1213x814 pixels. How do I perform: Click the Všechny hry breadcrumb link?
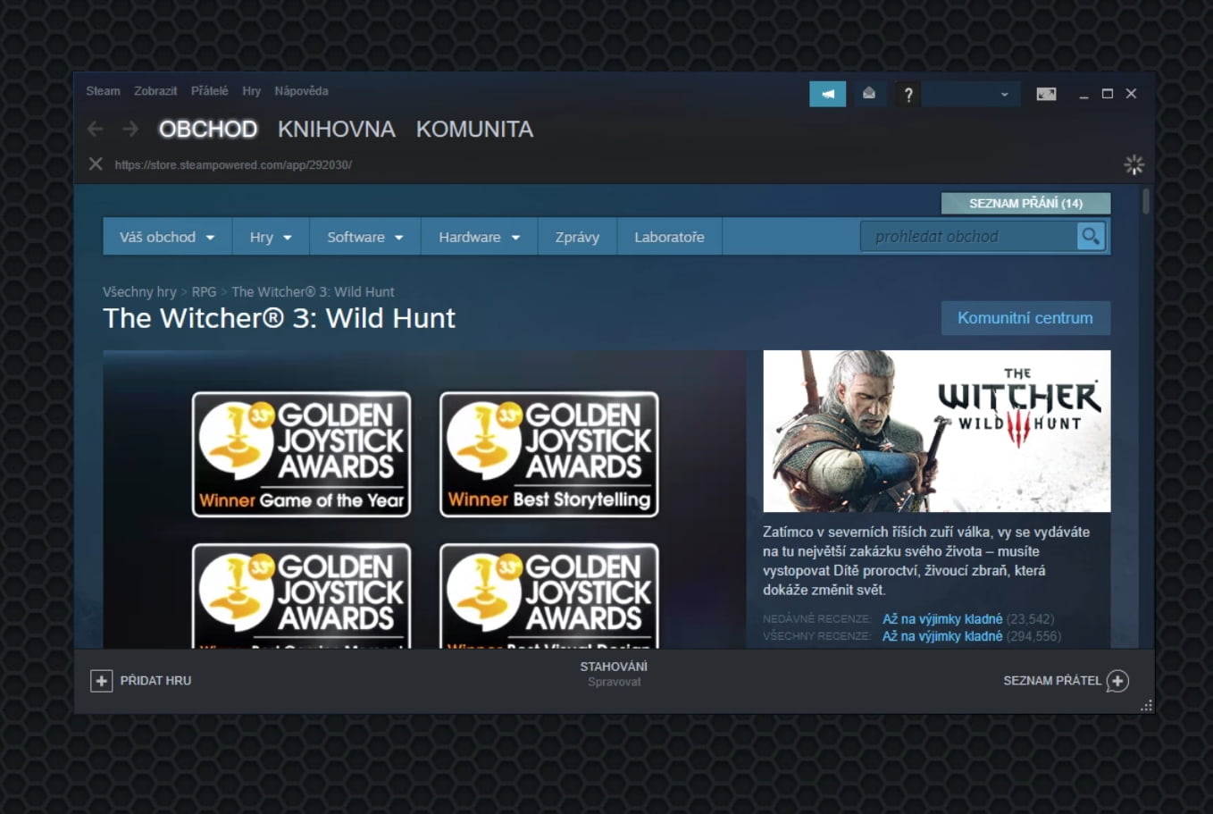[139, 292]
